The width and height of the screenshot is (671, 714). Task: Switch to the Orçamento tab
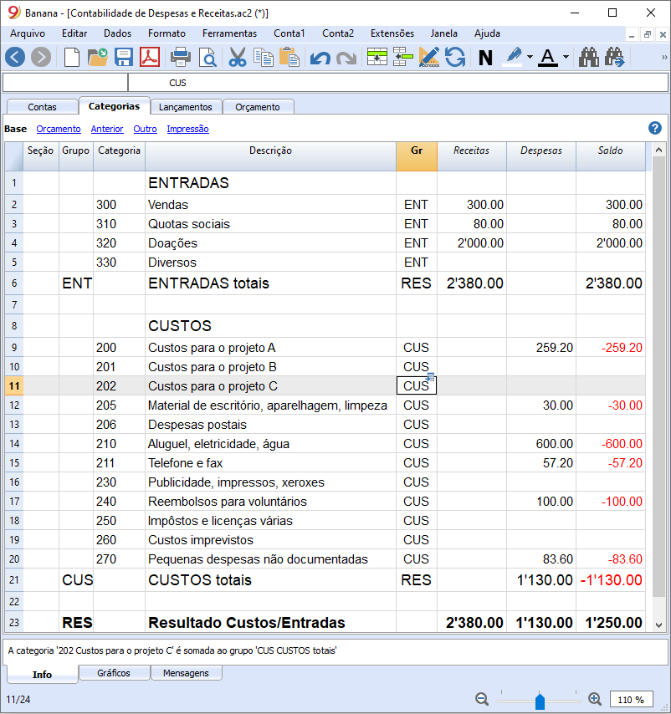click(x=258, y=107)
